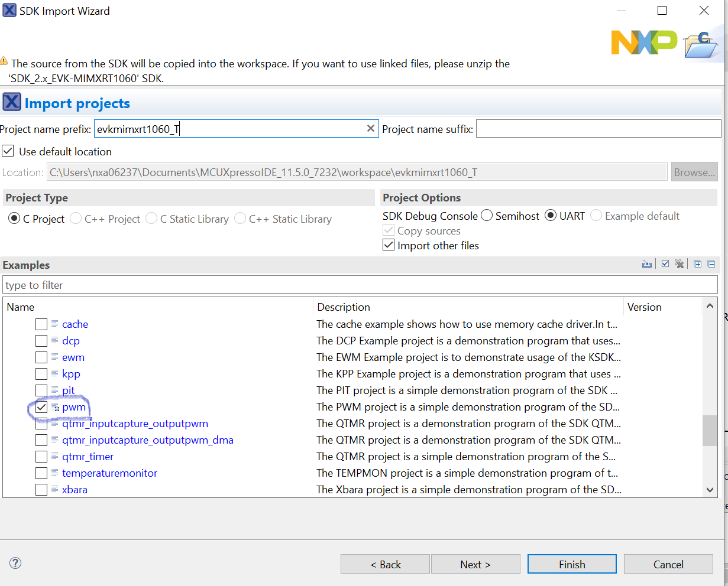Enable the dcp example checkbox
The width and height of the screenshot is (728, 586).
click(41, 340)
